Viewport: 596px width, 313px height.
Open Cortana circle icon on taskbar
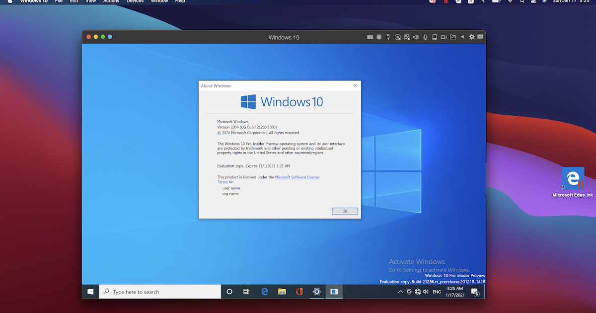tap(229, 292)
